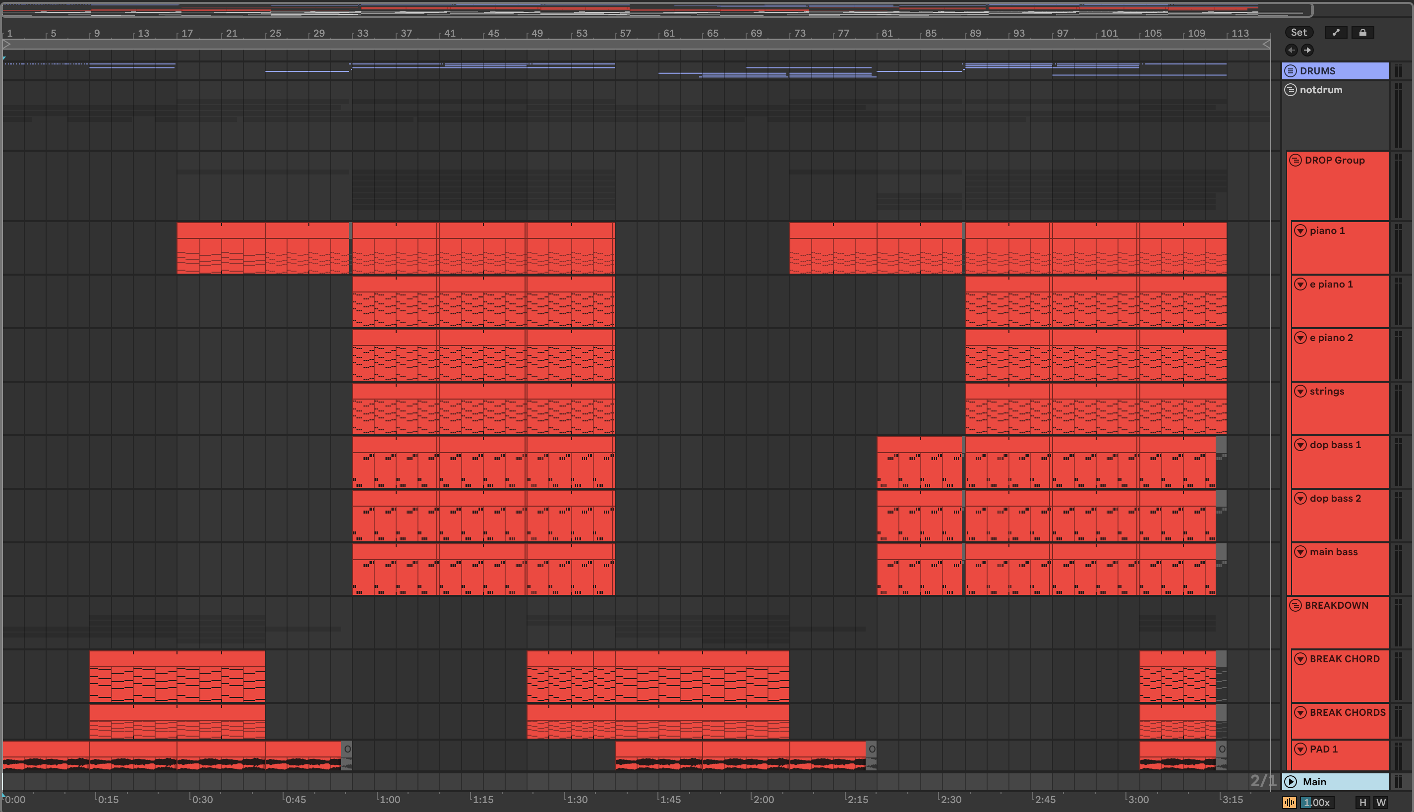Screen dimensions: 1414x812
Task: Click main bass track fold icon
Action: pyautogui.click(x=1300, y=552)
